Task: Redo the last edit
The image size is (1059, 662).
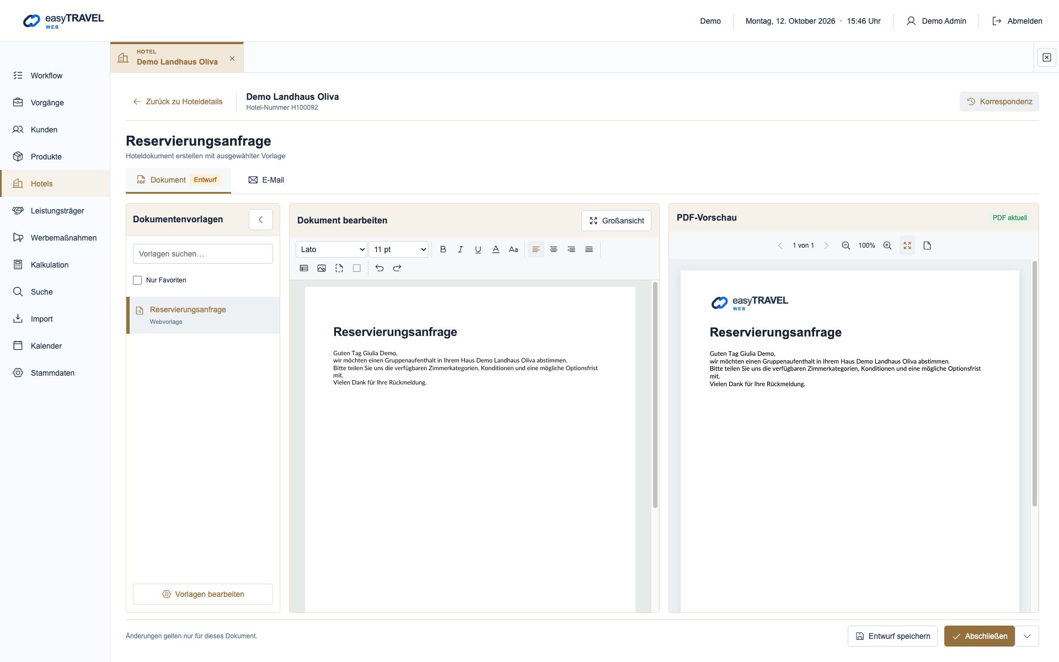Action: tap(397, 268)
